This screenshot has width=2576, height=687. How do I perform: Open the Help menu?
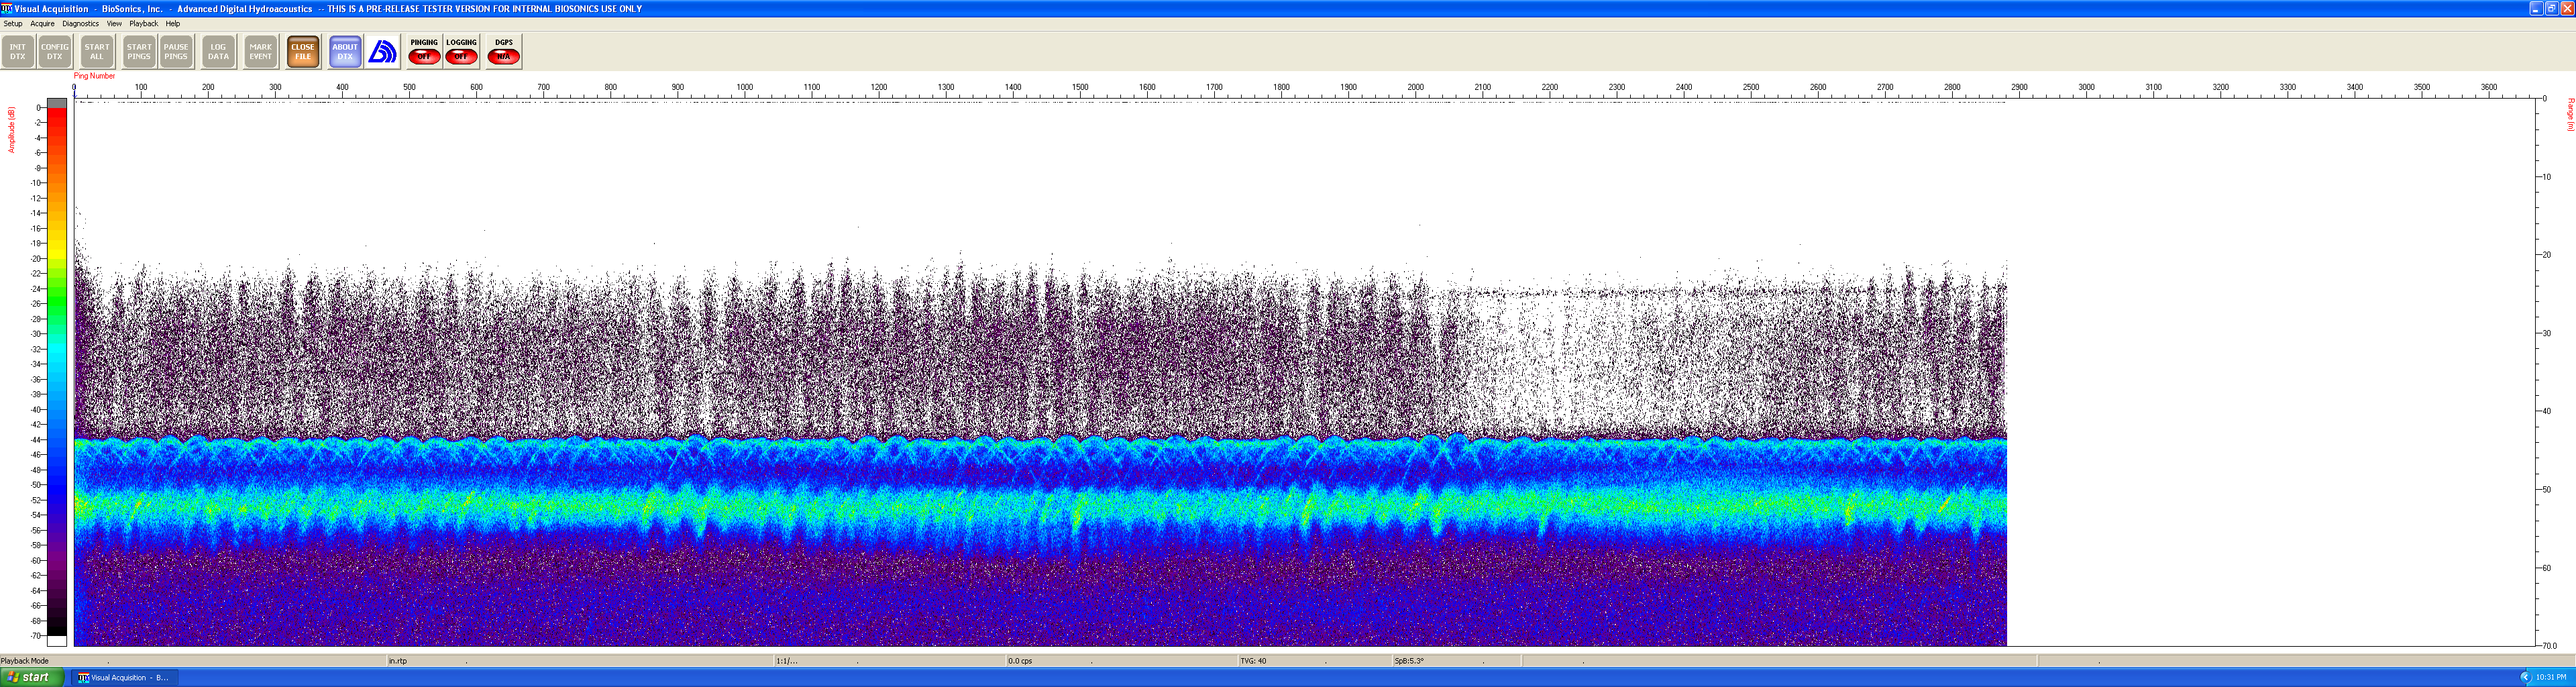(173, 23)
